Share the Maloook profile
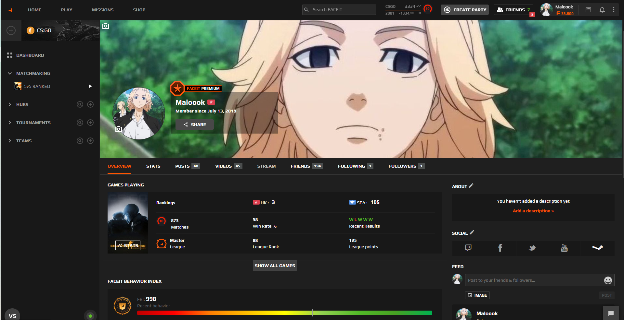Image resolution: width=624 pixels, height=320 pixels. (x=195, y=124)
